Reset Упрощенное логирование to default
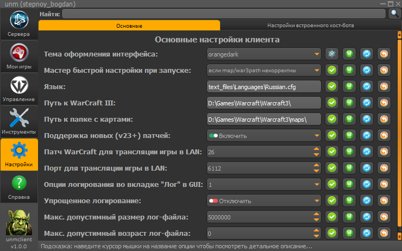 [384, 200]
